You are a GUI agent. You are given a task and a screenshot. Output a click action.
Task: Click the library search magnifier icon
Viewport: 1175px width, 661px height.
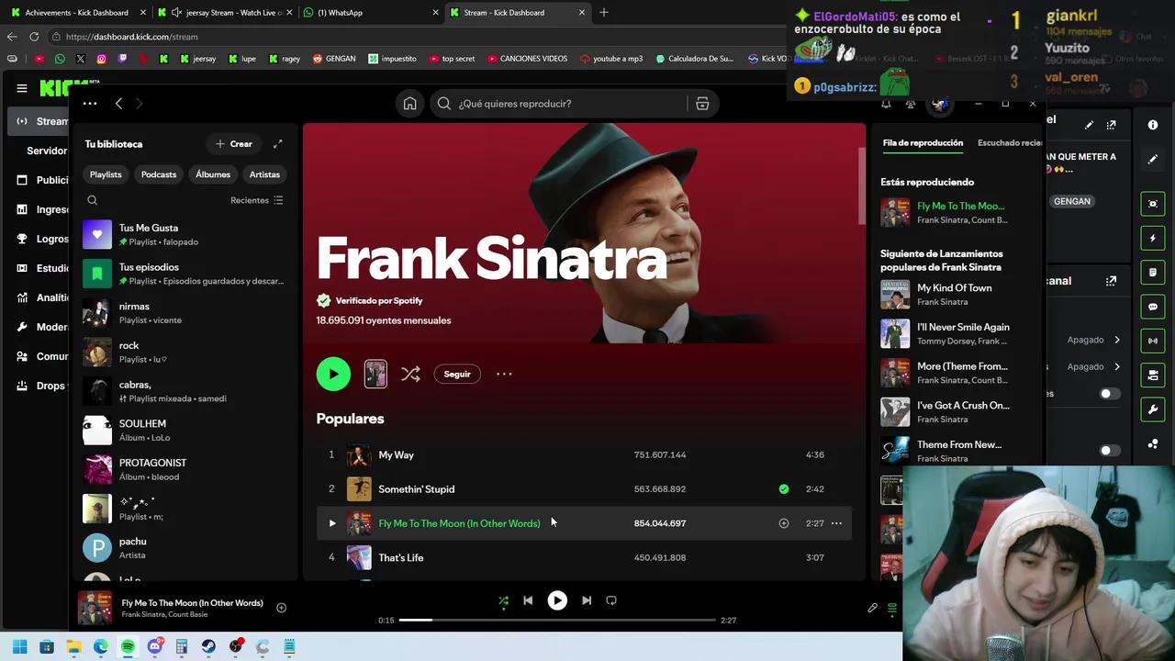[x=92, y=200]
